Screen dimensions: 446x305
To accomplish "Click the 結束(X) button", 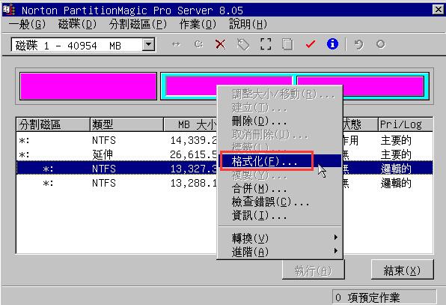I will pos(402,270).
